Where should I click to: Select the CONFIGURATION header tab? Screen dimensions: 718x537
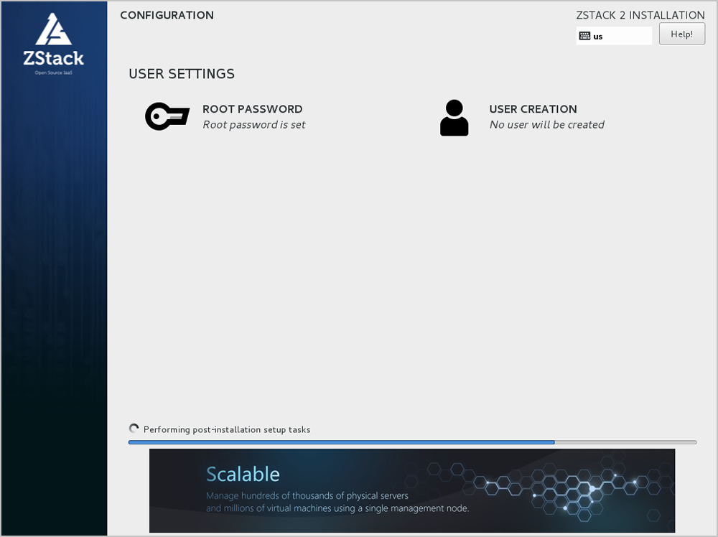[167, 15]
